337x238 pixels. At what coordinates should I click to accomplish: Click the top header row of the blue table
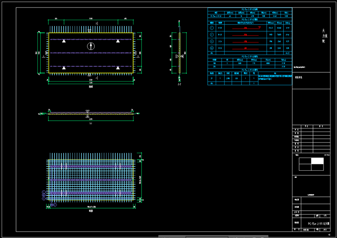tap(250, 9)
